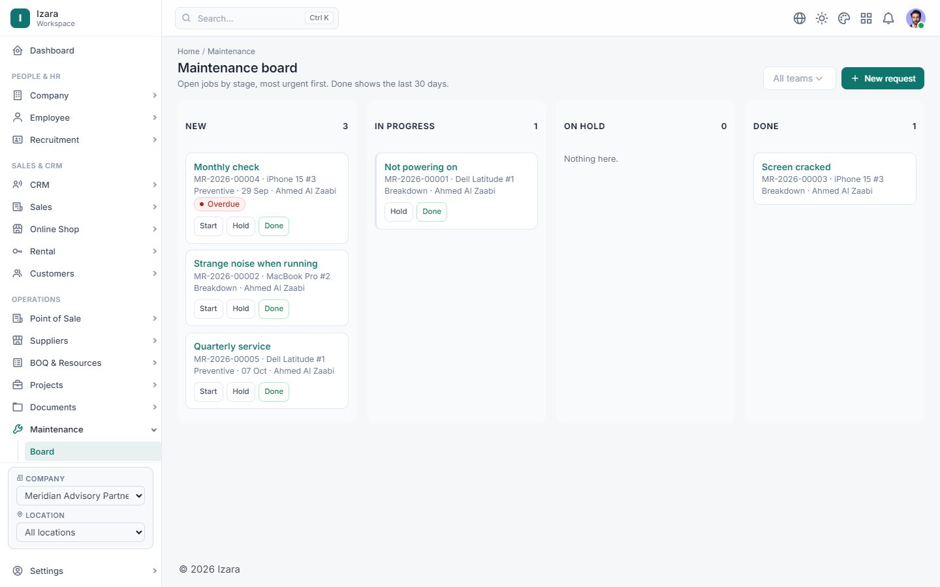The height and width of the screenshot is (587, 940).
Task: Expand the CRM menu chevron
Action: [x=155, y=185]
